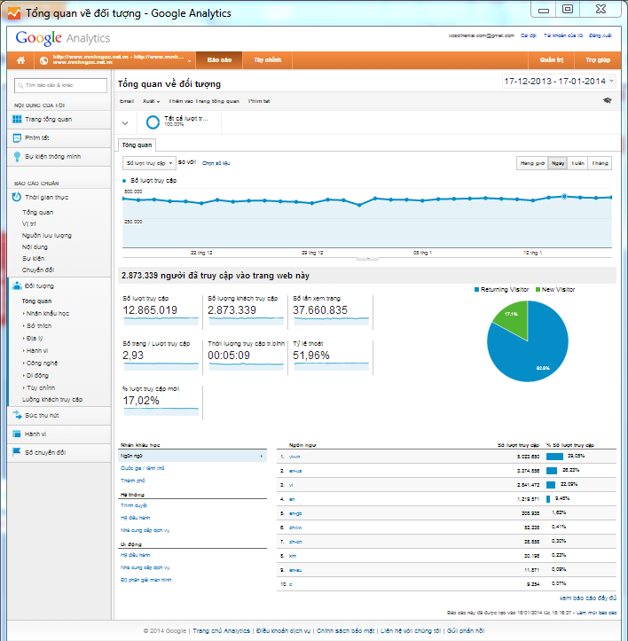628x641 pixels.
Task: Click the Sự kiện thông minh lightbulb icon
Action: [x=17, y=157]
